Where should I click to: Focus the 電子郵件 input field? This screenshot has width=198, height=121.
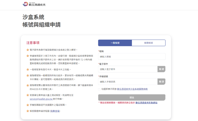(128, 69)
